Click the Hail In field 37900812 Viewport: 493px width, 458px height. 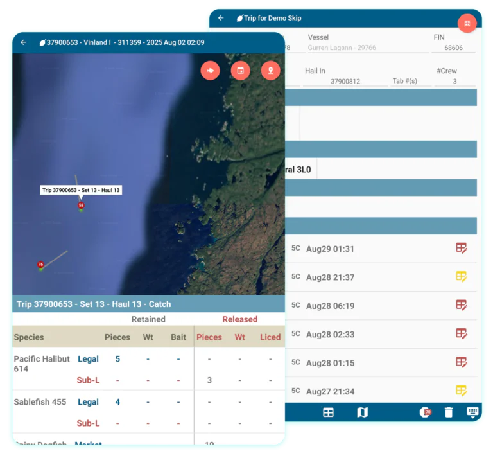[x=345, y=82]
